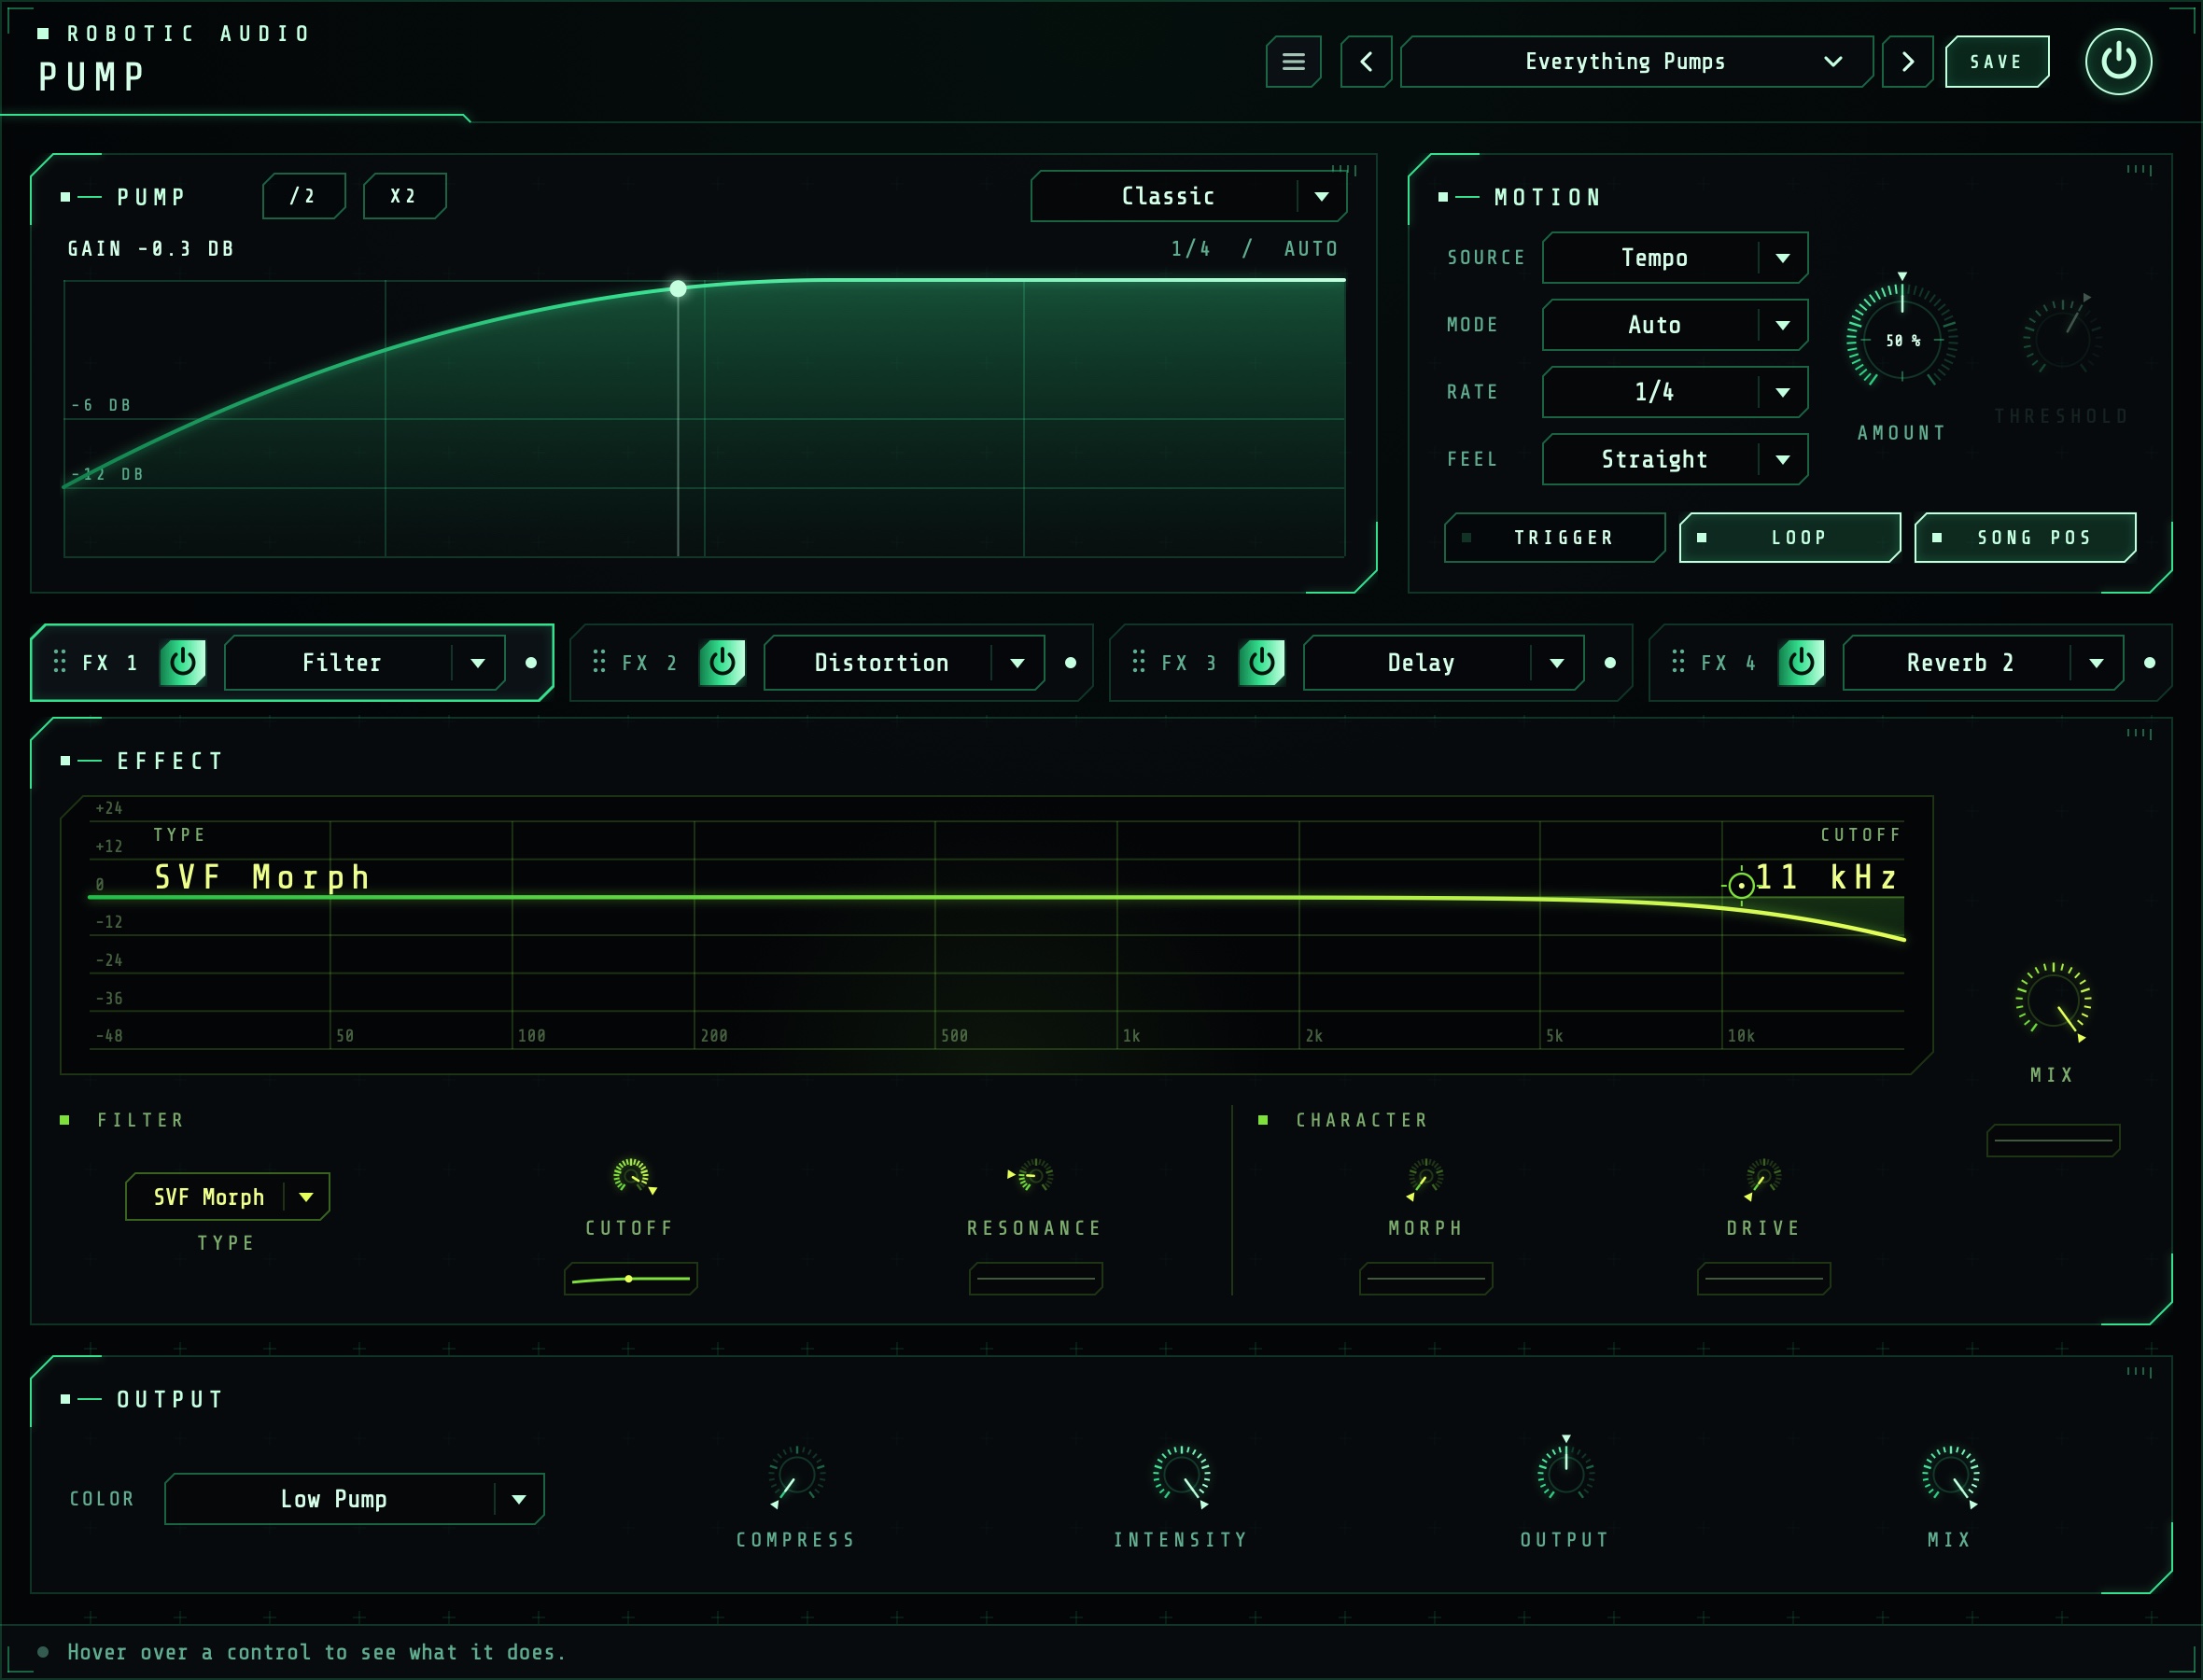The width and height of the screenshot is (2203, 1680).
Task: Open FX 2 Distortion type dropdown
Action: click(904, 662)
